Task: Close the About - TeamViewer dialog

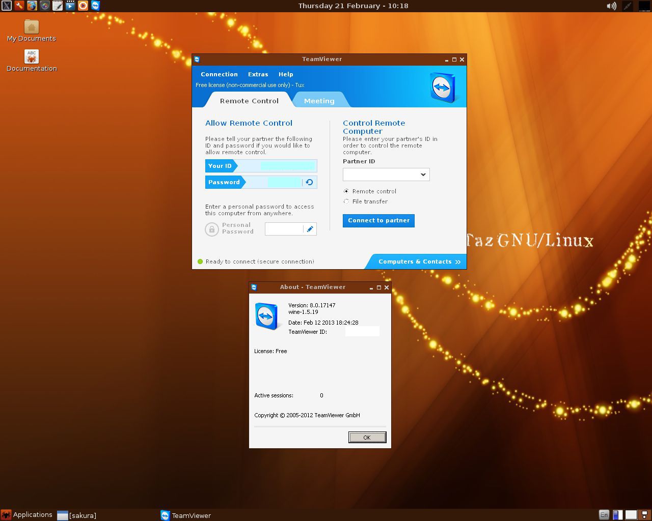Action: click(x=387, y=287)
